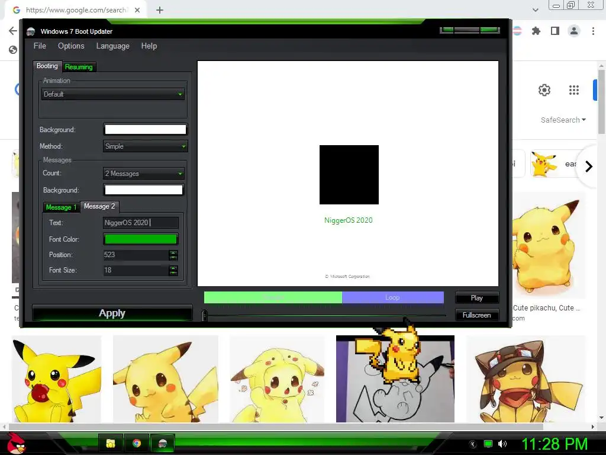Click the volume speaker tray icon

coord(502,444)
